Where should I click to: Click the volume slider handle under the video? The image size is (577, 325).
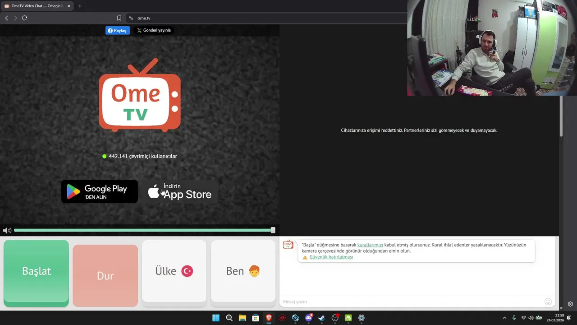273,230
